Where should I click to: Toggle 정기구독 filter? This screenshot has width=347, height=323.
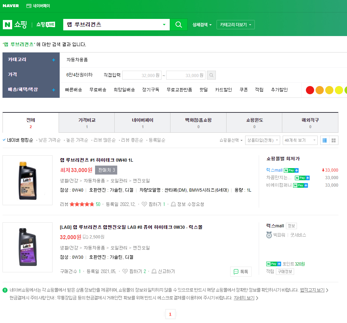click(x=150, y=90)
